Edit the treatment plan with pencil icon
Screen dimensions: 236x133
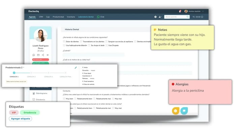(76, 68)
